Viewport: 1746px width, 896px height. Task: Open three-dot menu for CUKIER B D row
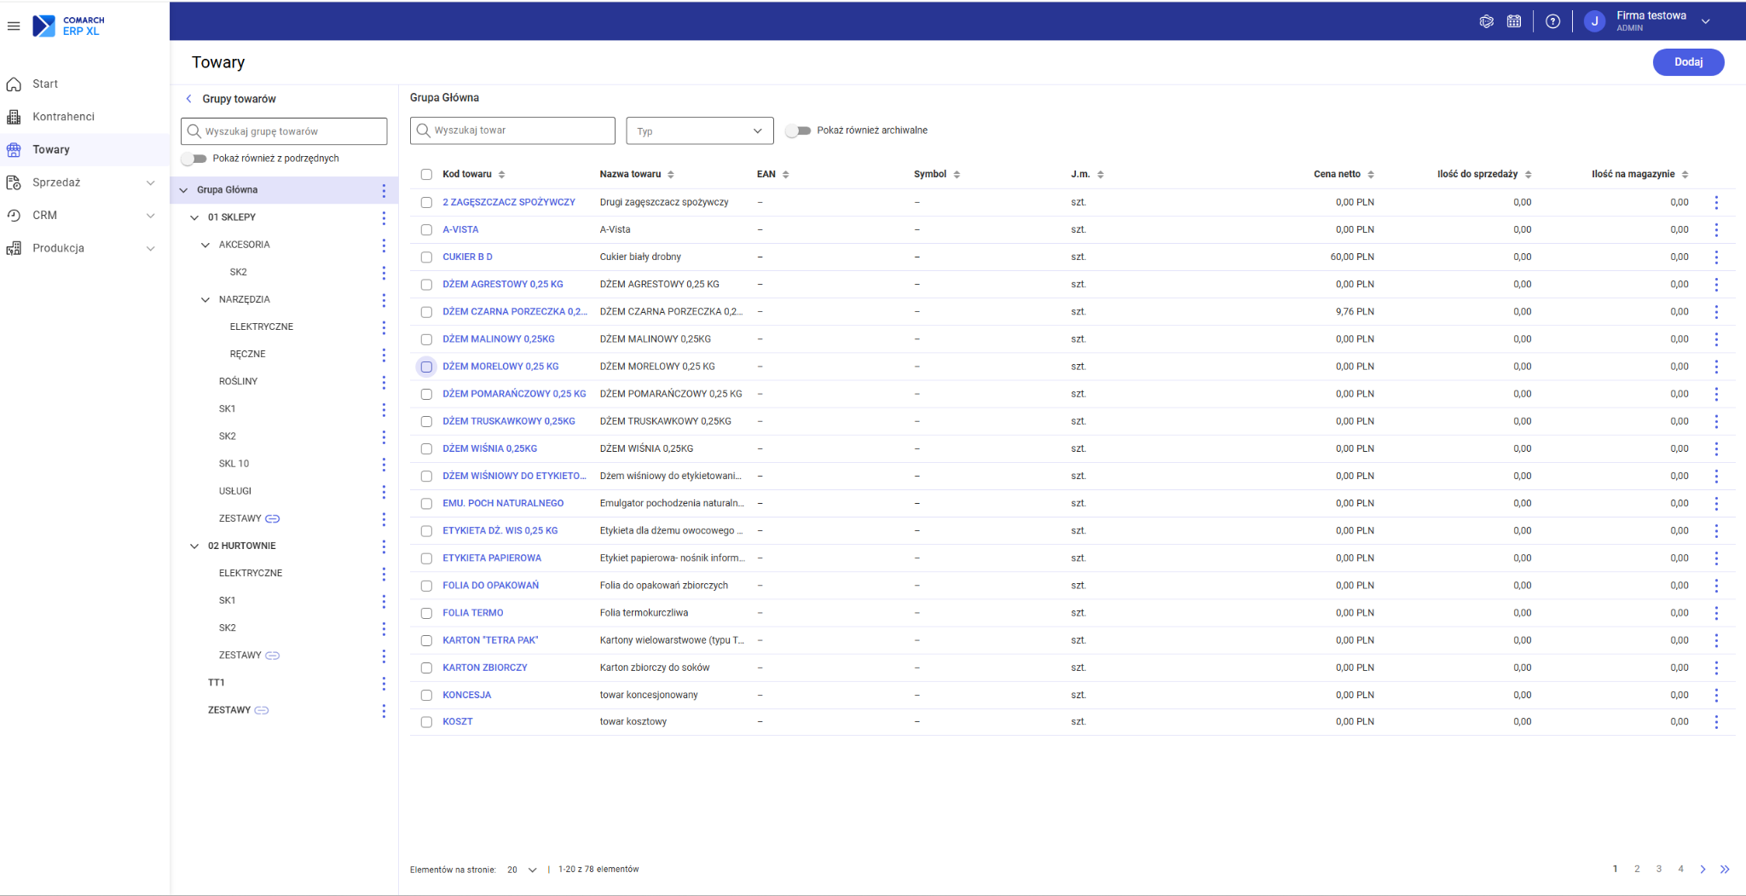(x=1716, y=257)
